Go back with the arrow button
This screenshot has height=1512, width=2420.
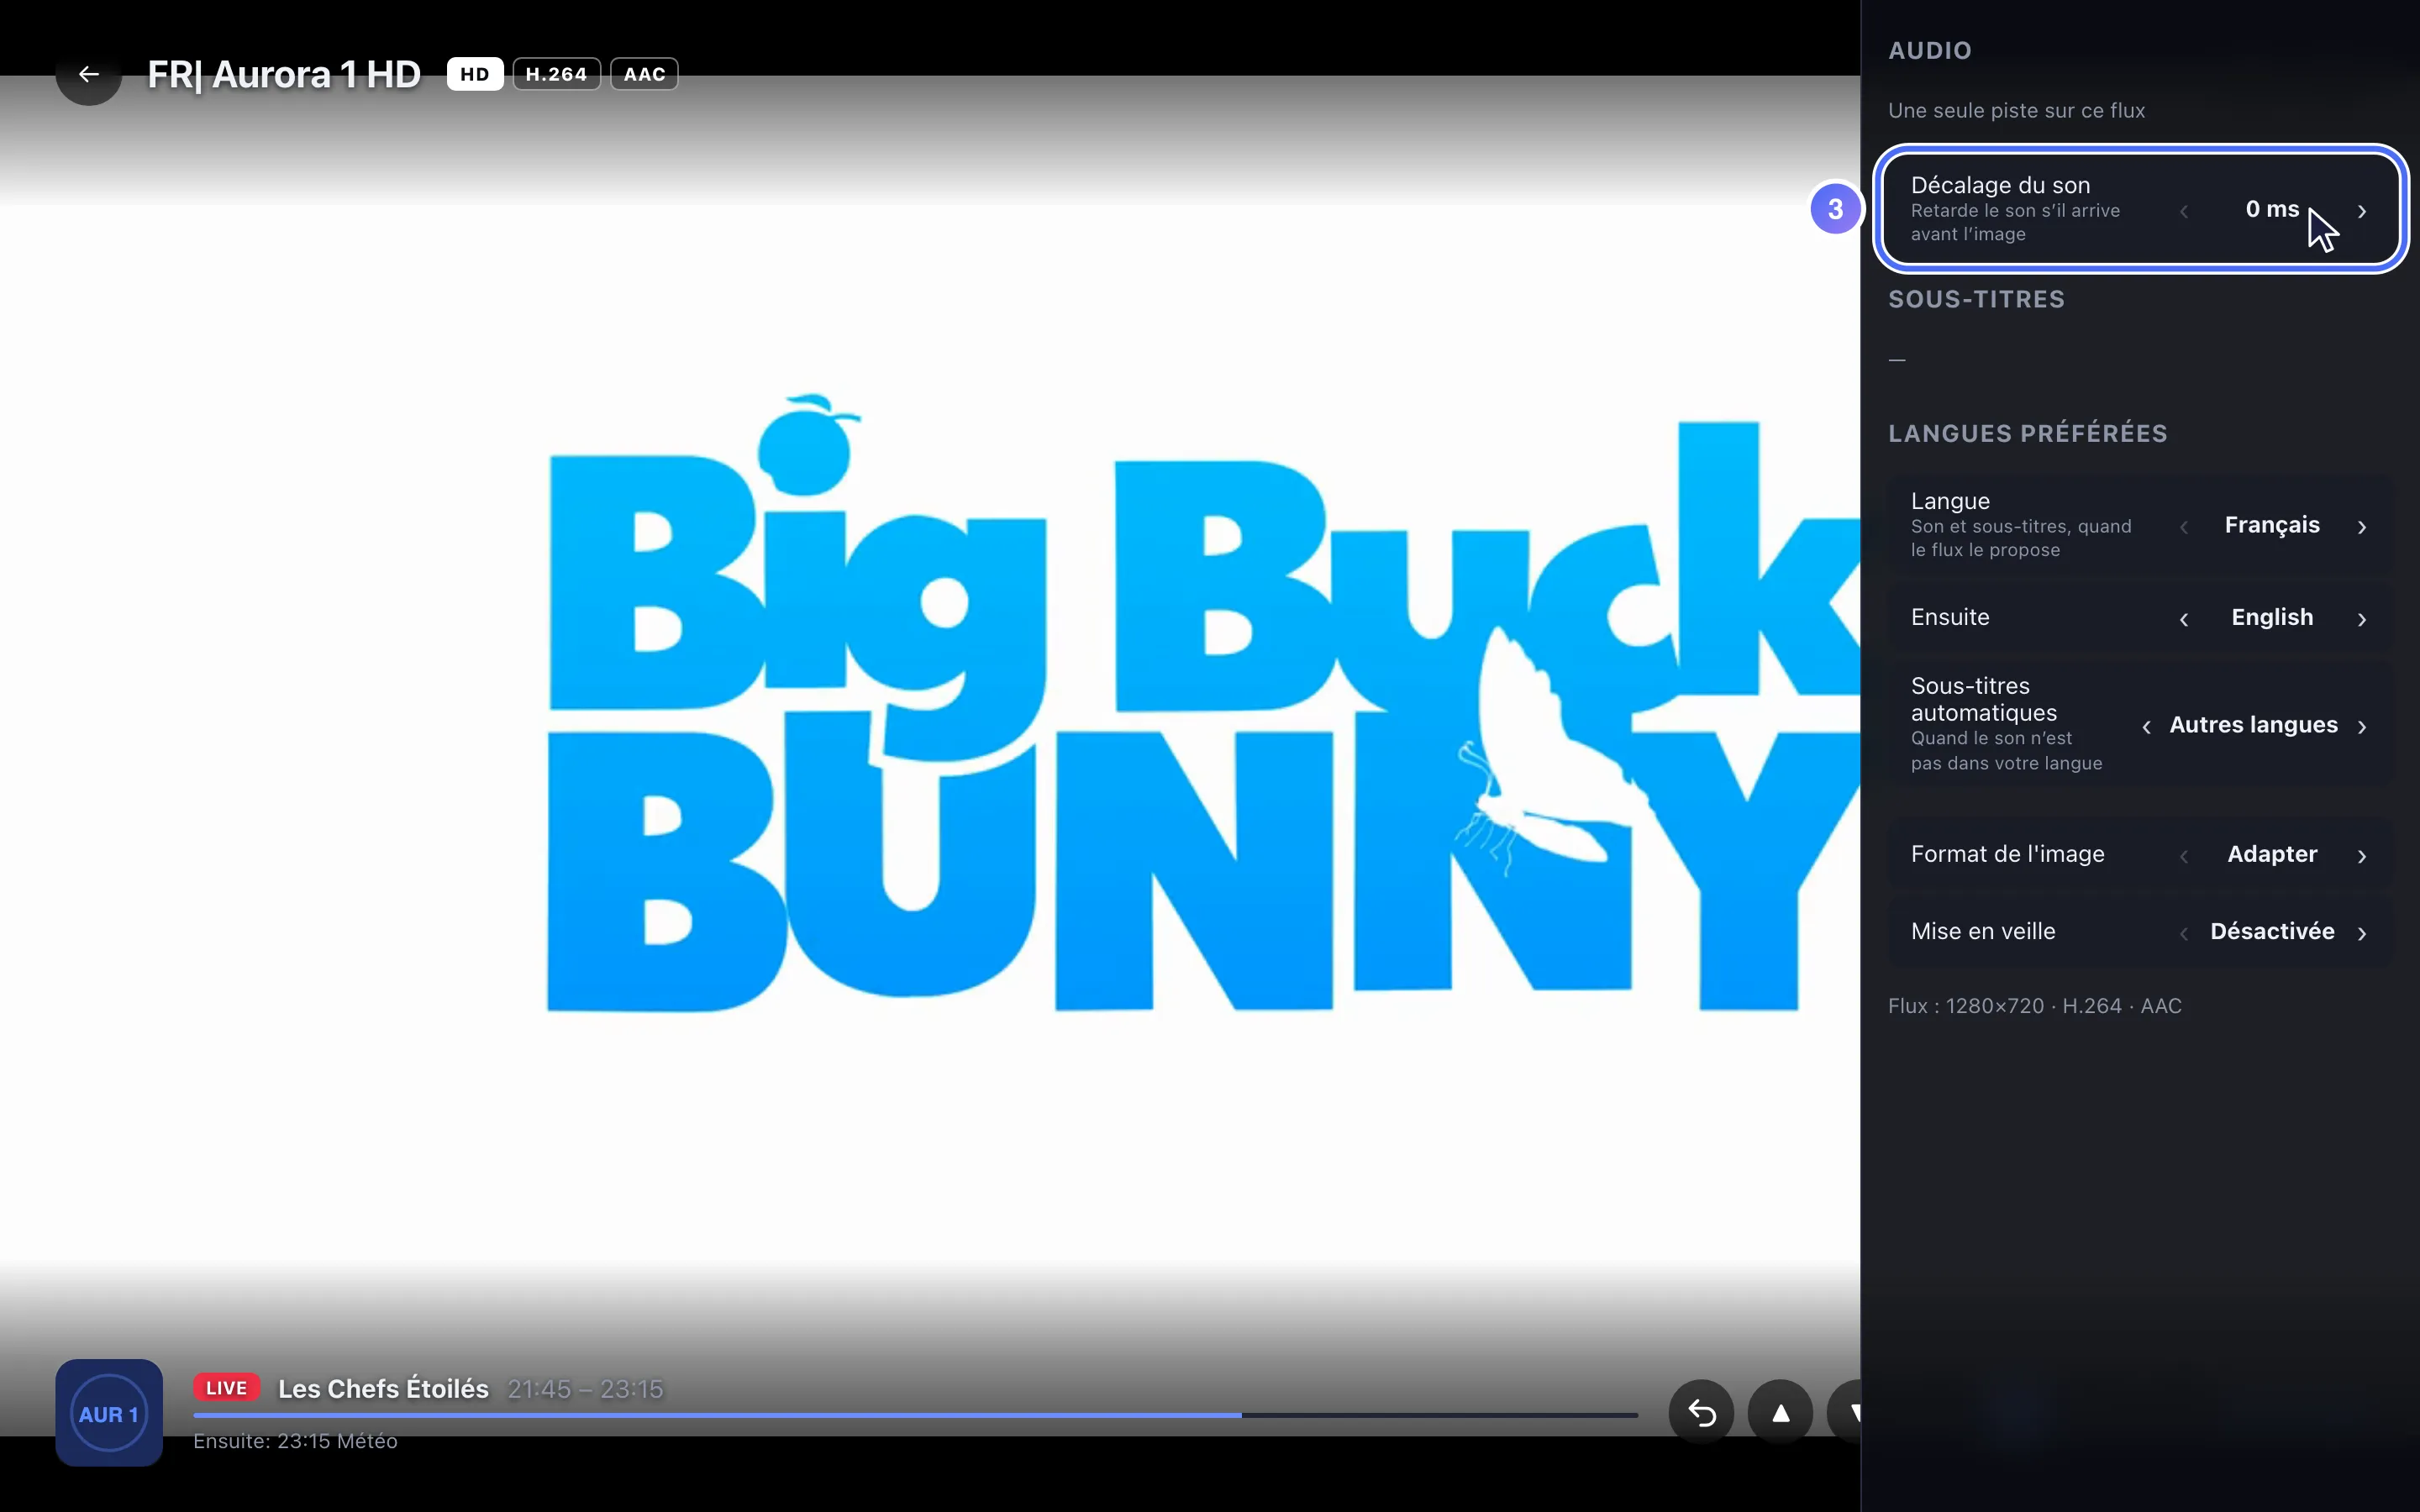click(x=89, y=74)
